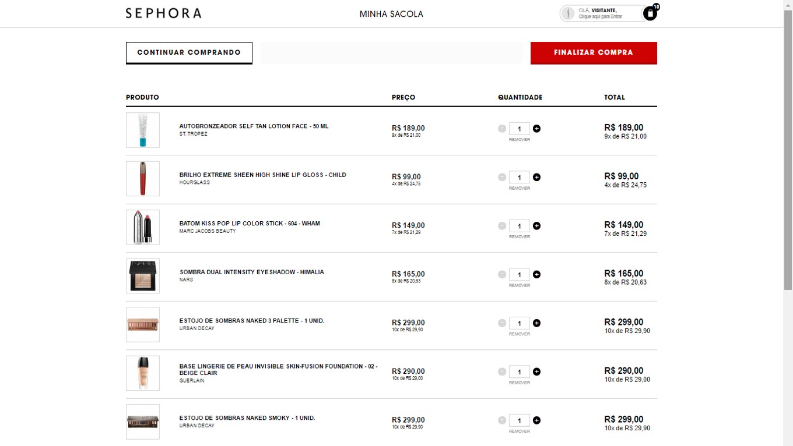Click the '10x de R$ 29,00' total installment text

coord(627,380)
